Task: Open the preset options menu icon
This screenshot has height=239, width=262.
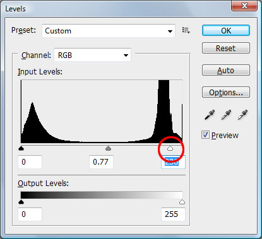Action: click(x=186, y=30)
